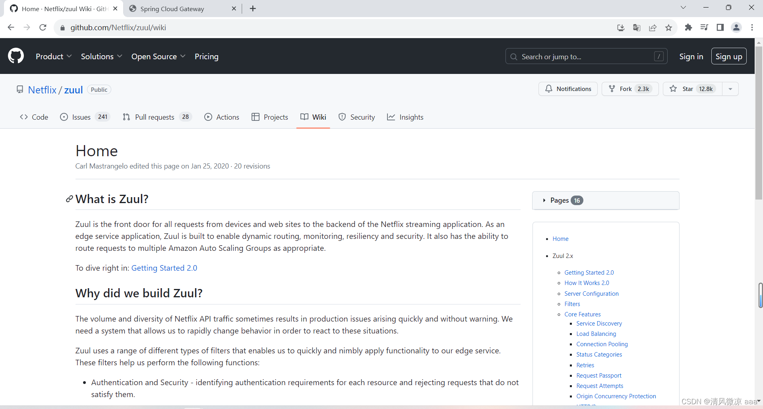Click the GitHub Octocat logo
The height and width of the screenshot is (409, 763).
point(16,56)
